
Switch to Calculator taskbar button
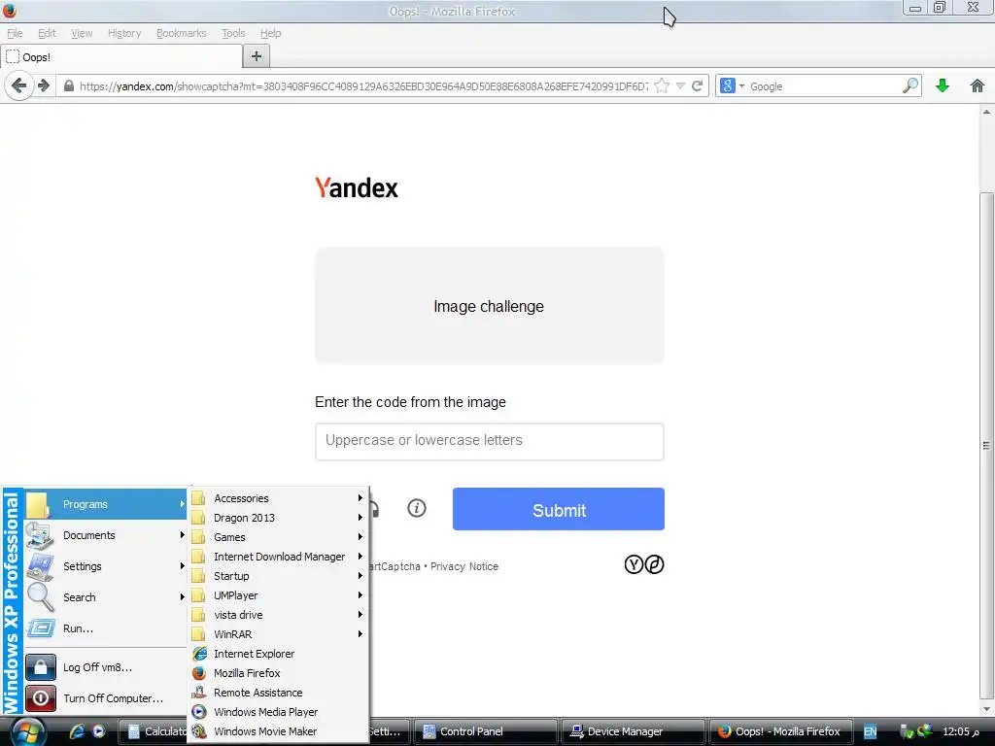[x=154, y=731]
